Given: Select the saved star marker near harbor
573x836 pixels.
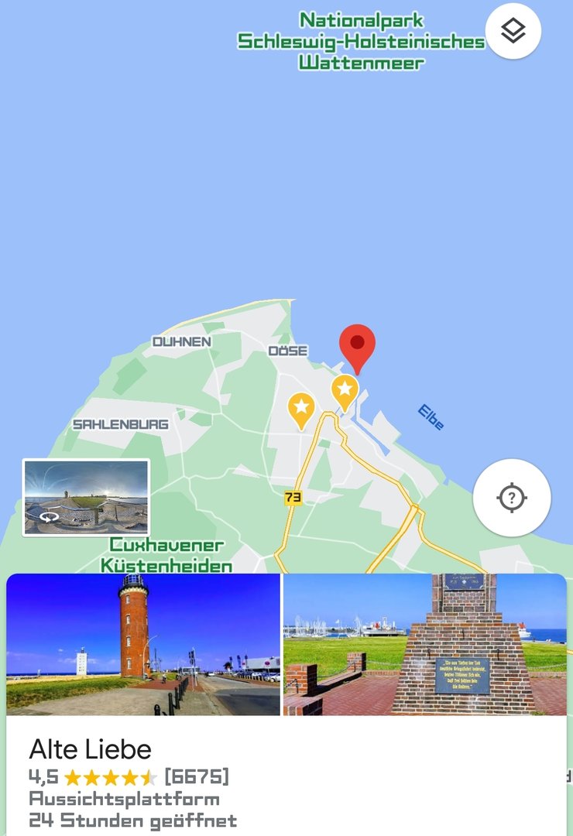Looking at the screenshot, I should 345,393.
